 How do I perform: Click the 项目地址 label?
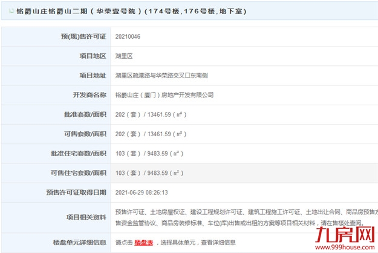93,76
